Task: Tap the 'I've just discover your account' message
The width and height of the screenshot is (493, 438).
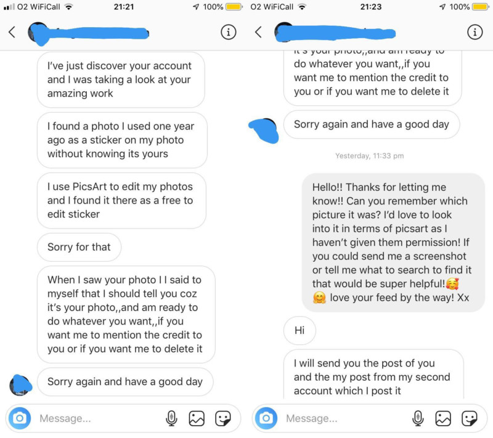Action: (121, 80)
